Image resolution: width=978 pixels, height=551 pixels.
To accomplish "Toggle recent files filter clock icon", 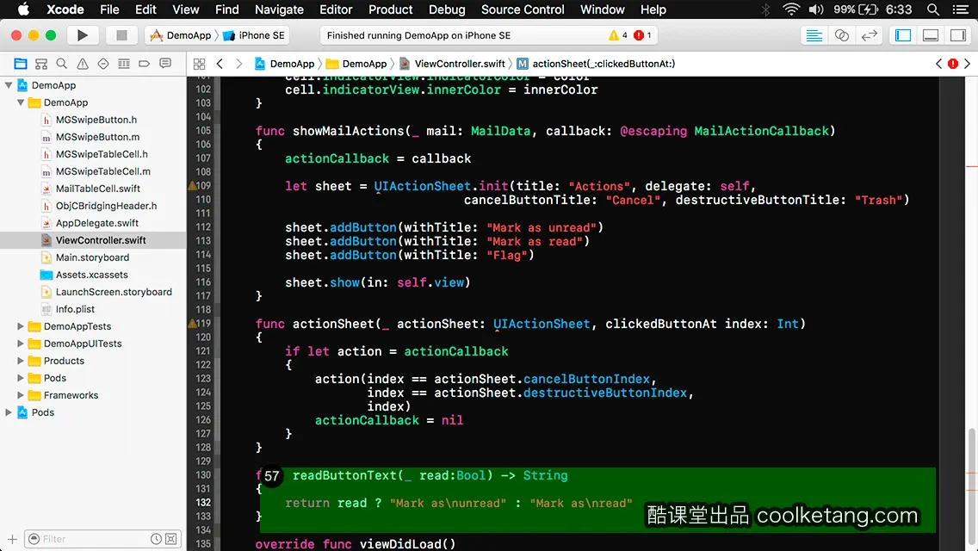I will pyautogui.click(x=156, y=539).
